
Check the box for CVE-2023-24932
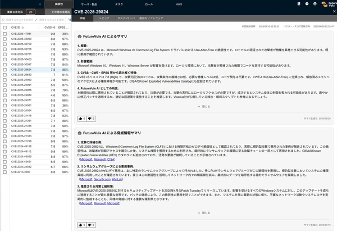(4, 167)
